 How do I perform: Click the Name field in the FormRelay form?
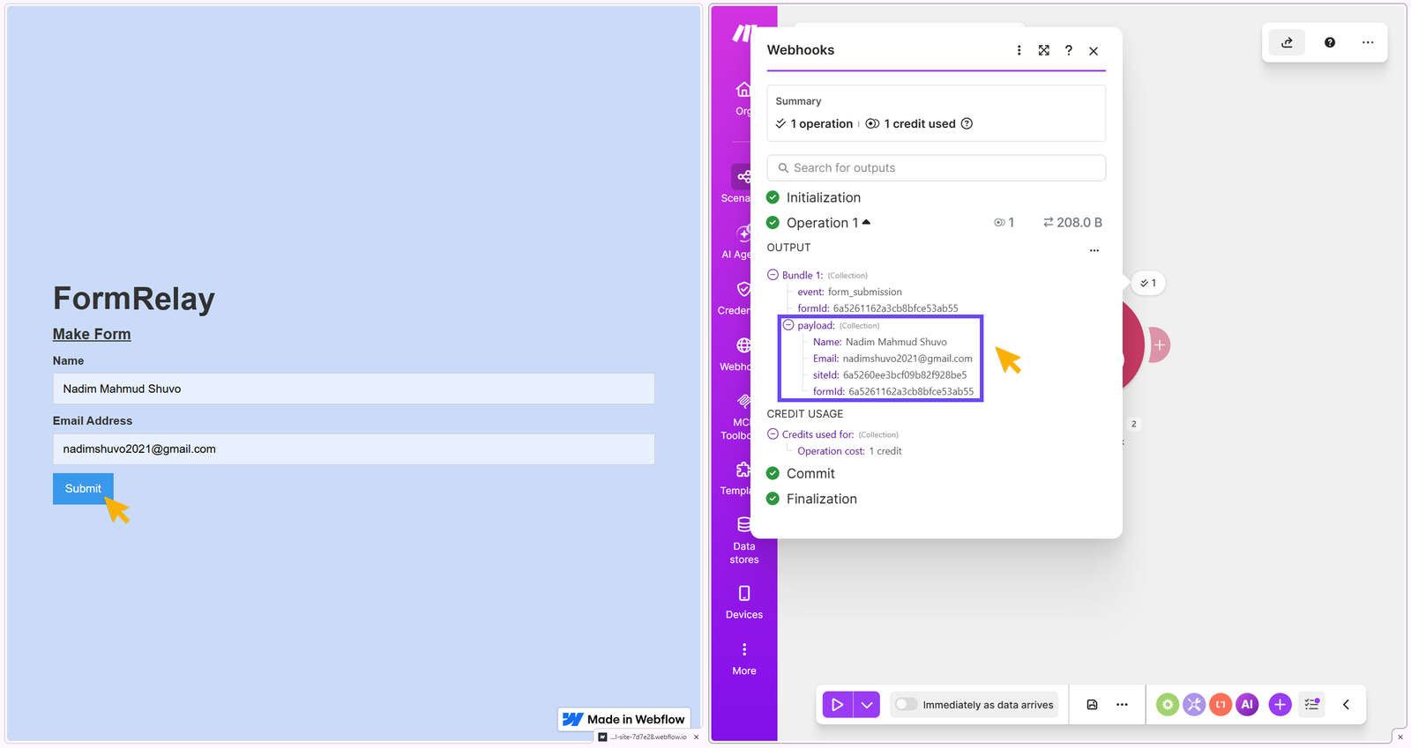(x=354, y=389)
